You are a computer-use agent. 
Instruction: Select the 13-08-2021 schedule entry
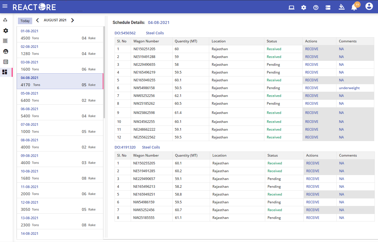point(60,222)
